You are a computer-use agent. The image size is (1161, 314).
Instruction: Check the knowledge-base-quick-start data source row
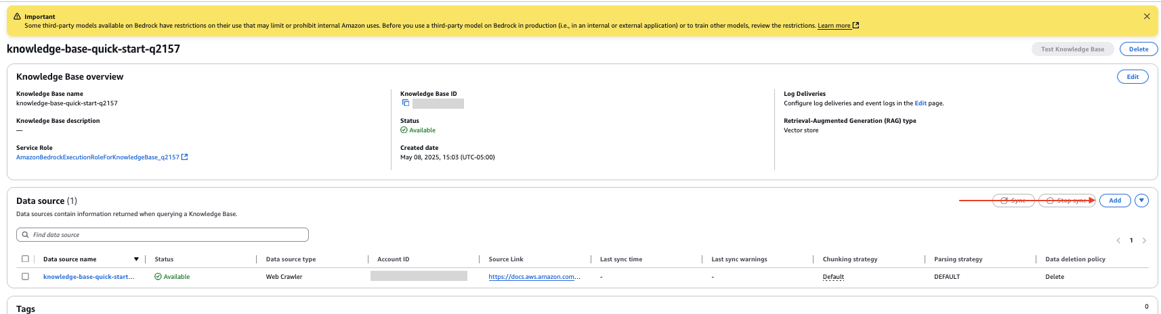(x=25, y=277)
